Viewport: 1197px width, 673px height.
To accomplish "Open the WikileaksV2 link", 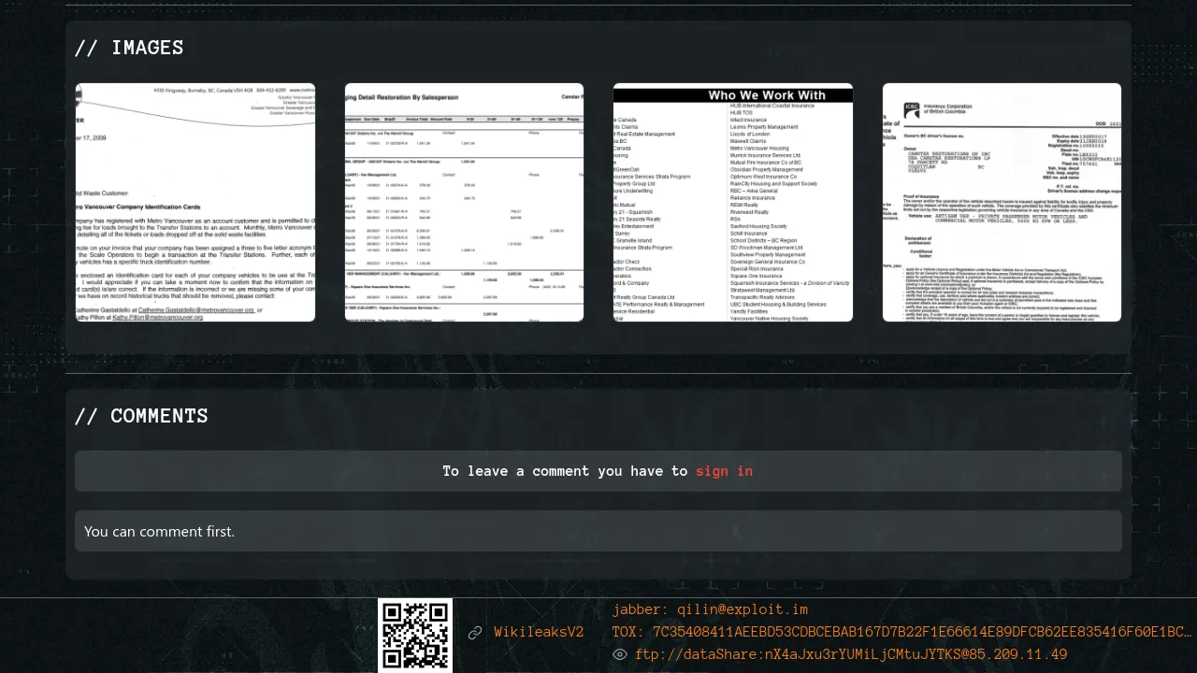I will point(539,633).
